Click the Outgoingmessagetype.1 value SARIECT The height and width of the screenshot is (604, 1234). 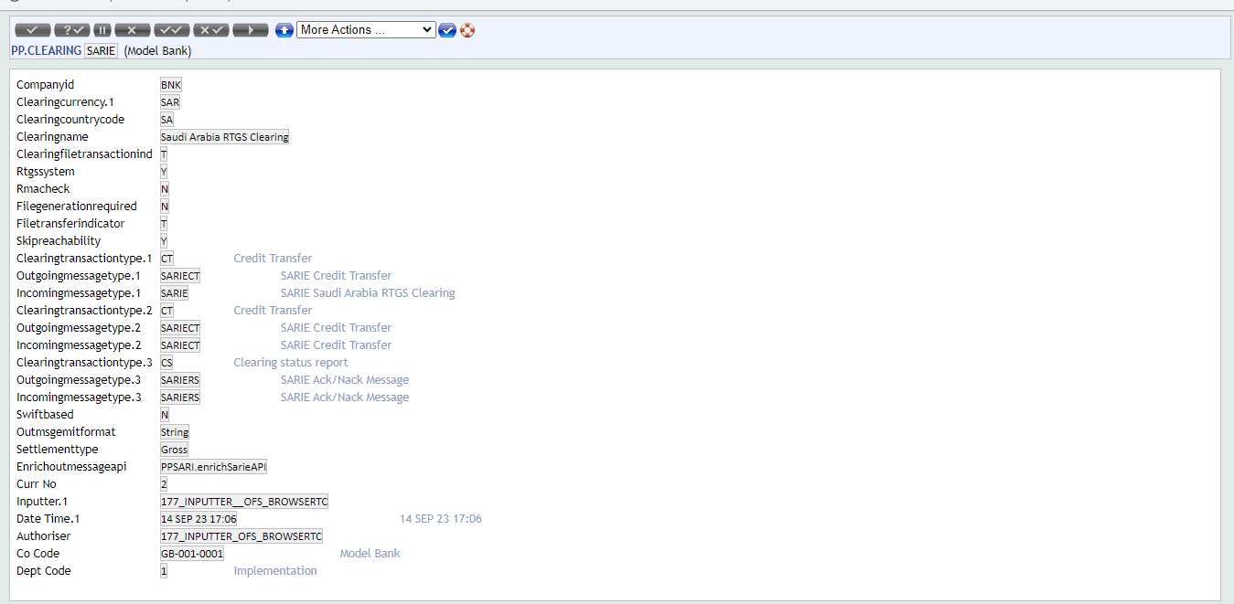180,276
